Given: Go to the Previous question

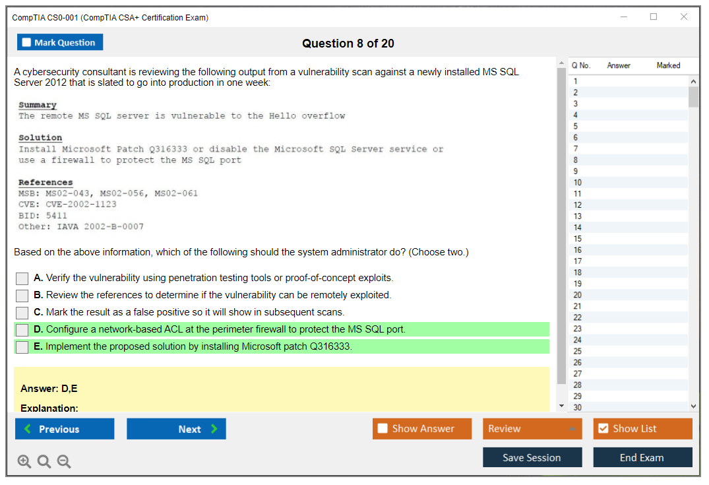Looking at the screenshot, I should coord(65,429).
